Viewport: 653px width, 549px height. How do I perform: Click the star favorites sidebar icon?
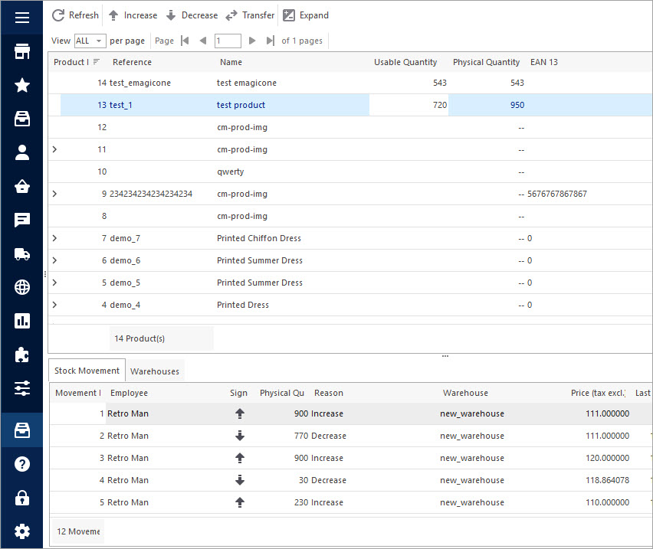click(x=21, y=85)
